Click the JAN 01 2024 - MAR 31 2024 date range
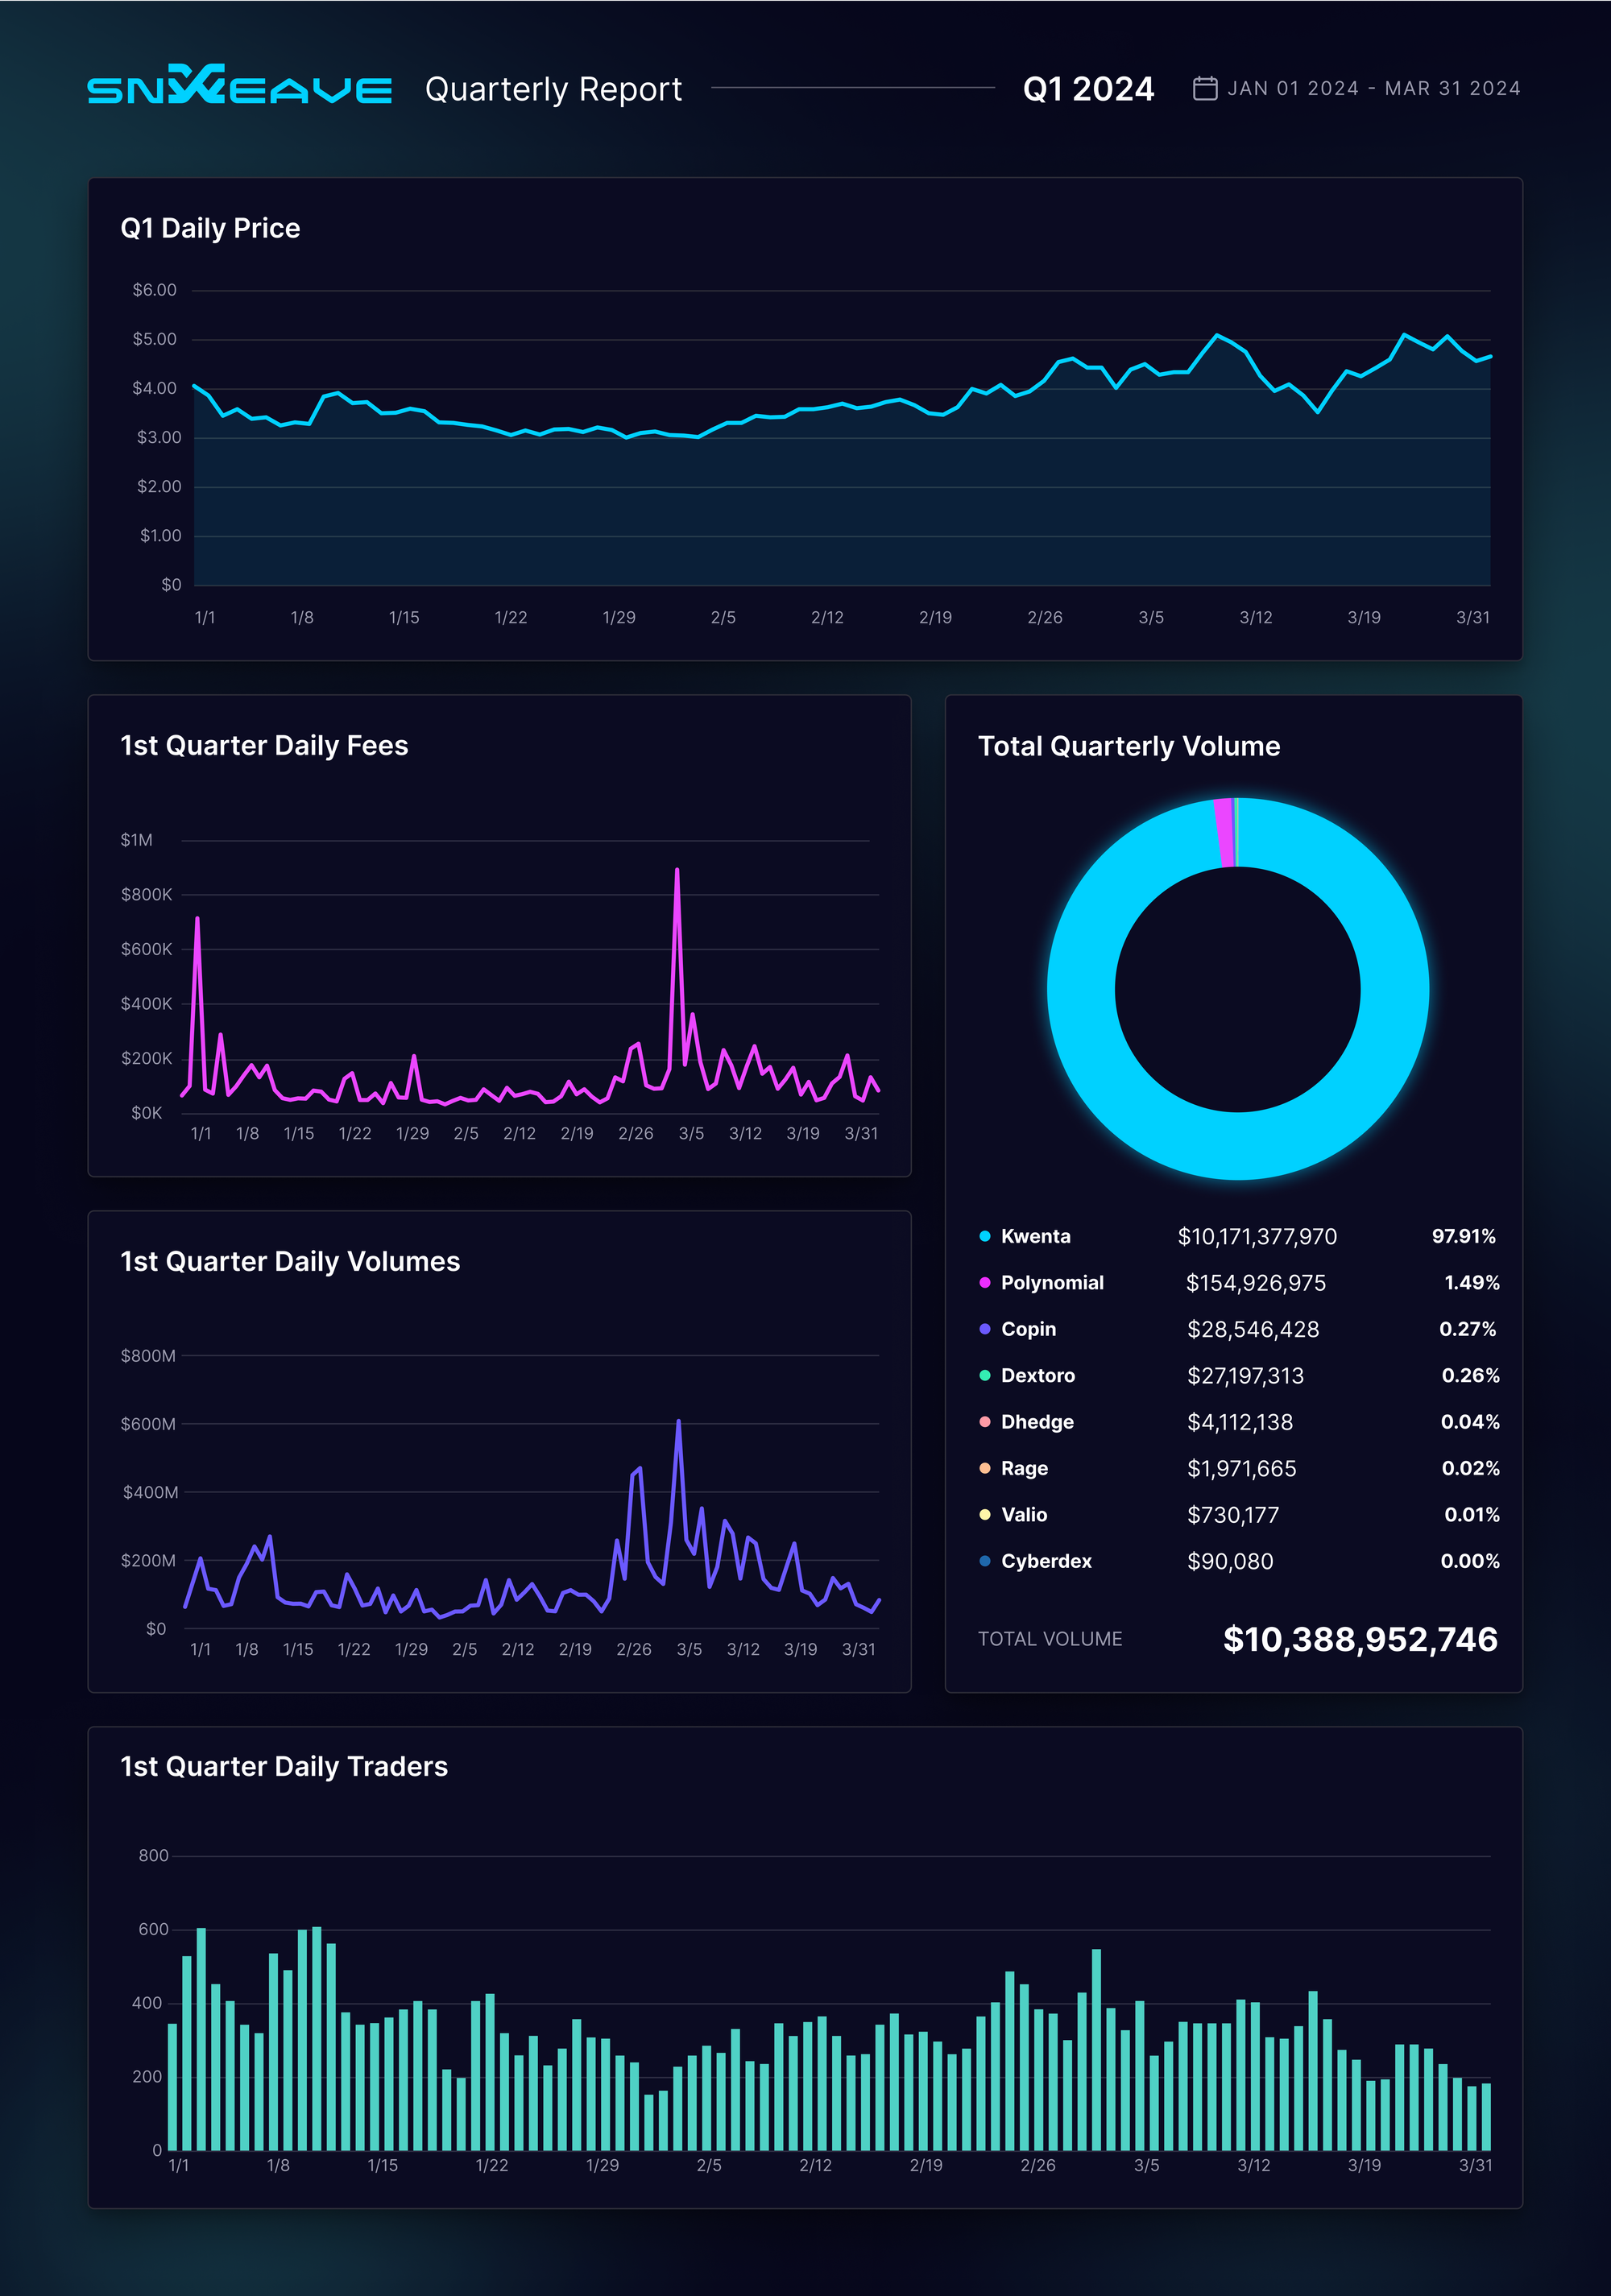The image size is (1611, 2296). tap(1373, 89)
